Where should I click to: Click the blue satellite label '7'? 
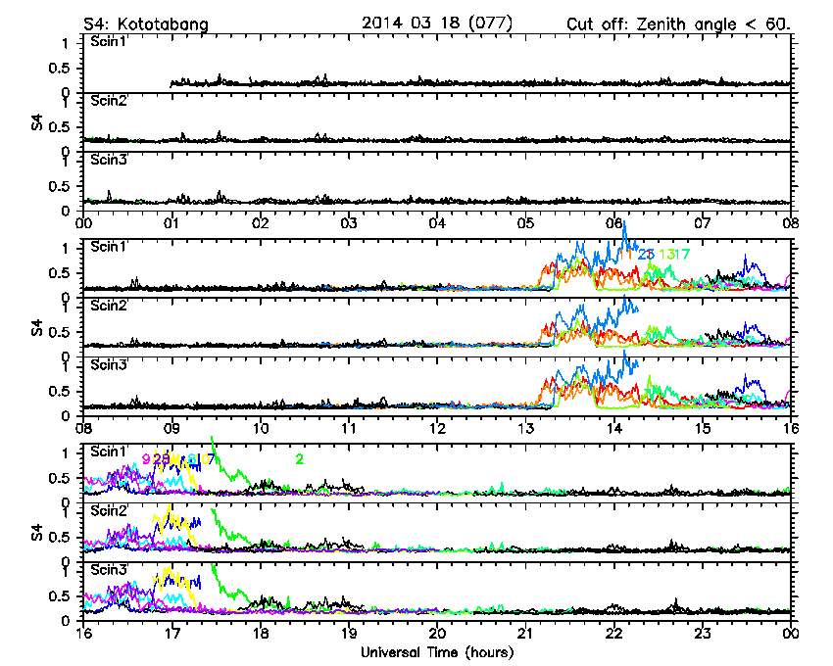211,459
